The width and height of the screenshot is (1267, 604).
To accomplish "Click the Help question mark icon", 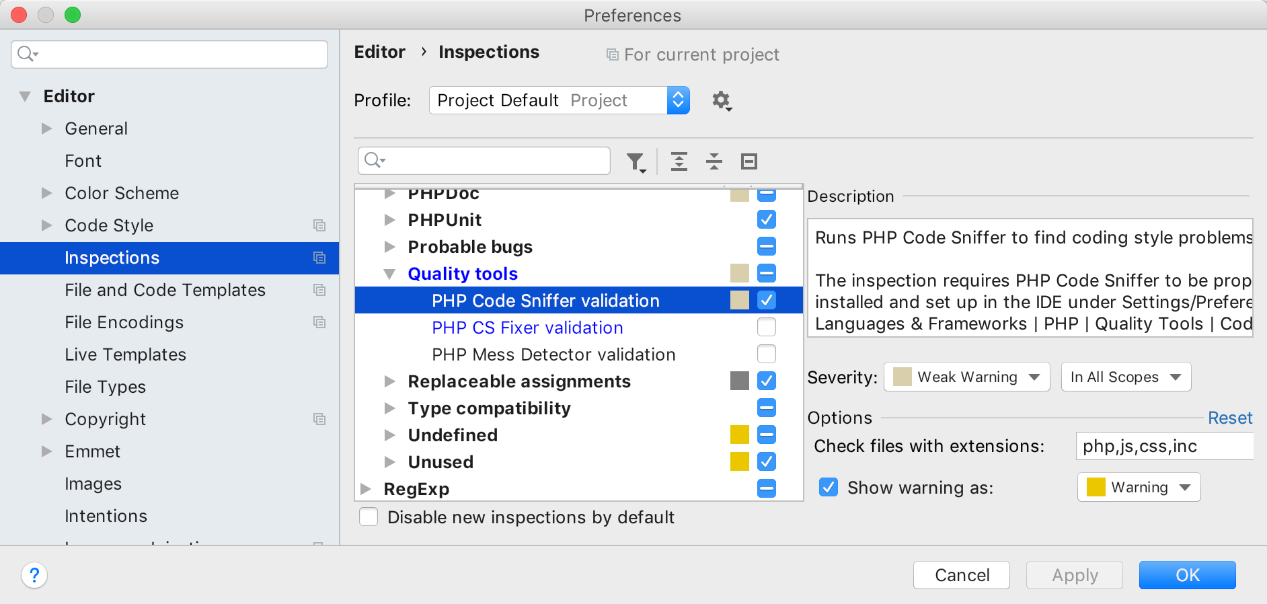I will pos(34,576).
